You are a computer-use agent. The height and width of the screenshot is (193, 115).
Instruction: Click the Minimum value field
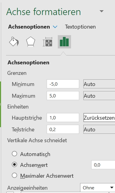(x=63, y=84)
